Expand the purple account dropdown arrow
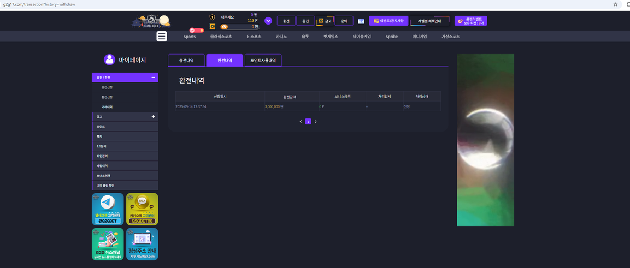This screenshot has height=268, width=630. pyautogui.click(x=268, y=21)
